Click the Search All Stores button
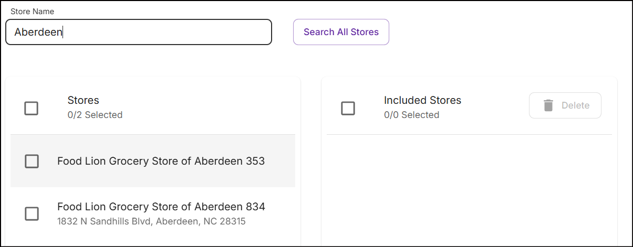 (341, 32)
